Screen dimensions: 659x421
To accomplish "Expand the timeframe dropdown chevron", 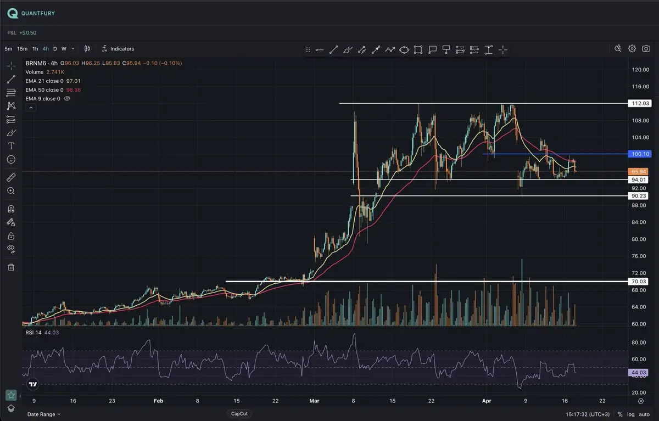I will pos(73,49).
